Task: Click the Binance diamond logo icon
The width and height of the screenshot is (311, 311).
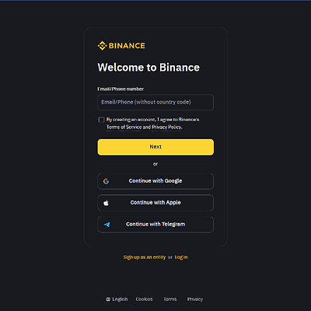Action: [x=102, y=46]
